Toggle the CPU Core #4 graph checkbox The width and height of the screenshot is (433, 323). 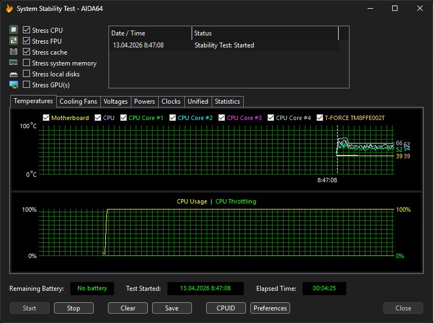point(270,118)
